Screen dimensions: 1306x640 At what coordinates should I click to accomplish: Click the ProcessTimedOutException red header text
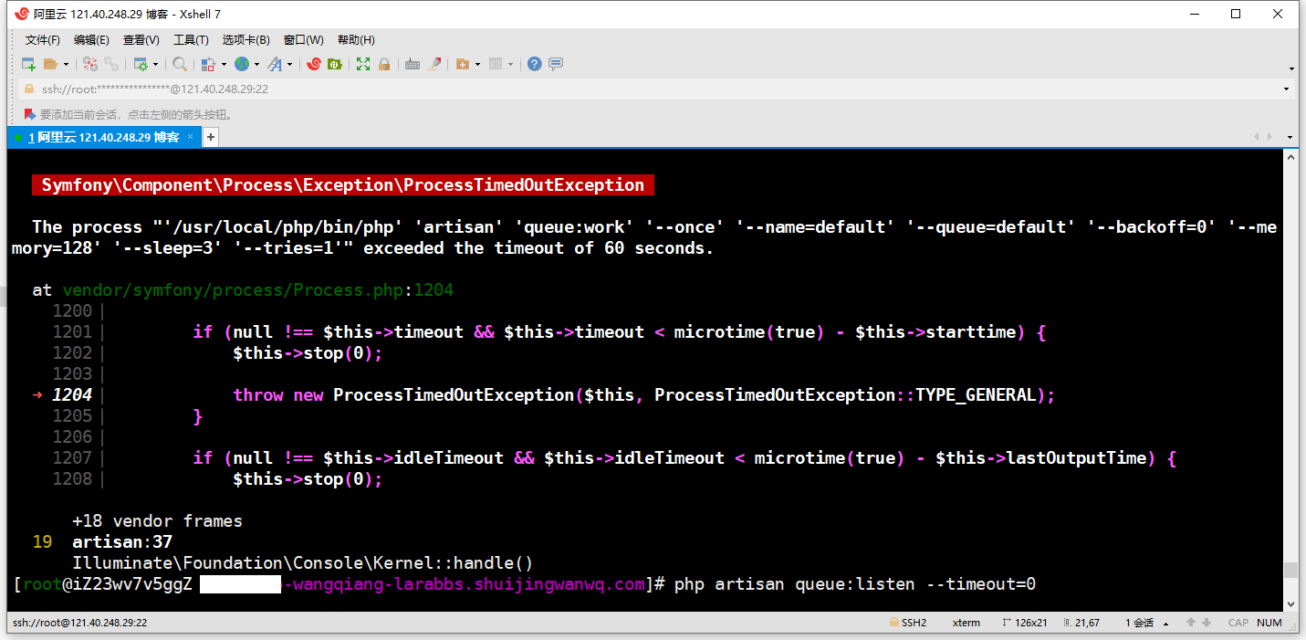[x=343, y=184]
